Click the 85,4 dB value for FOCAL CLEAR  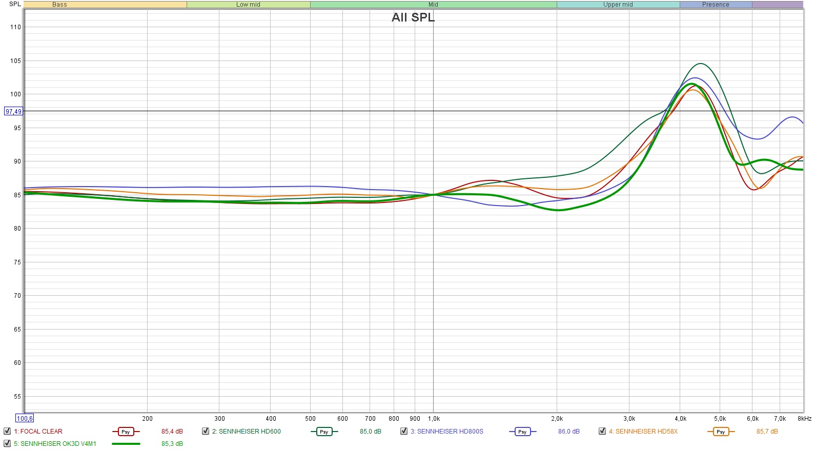[172, 432]
